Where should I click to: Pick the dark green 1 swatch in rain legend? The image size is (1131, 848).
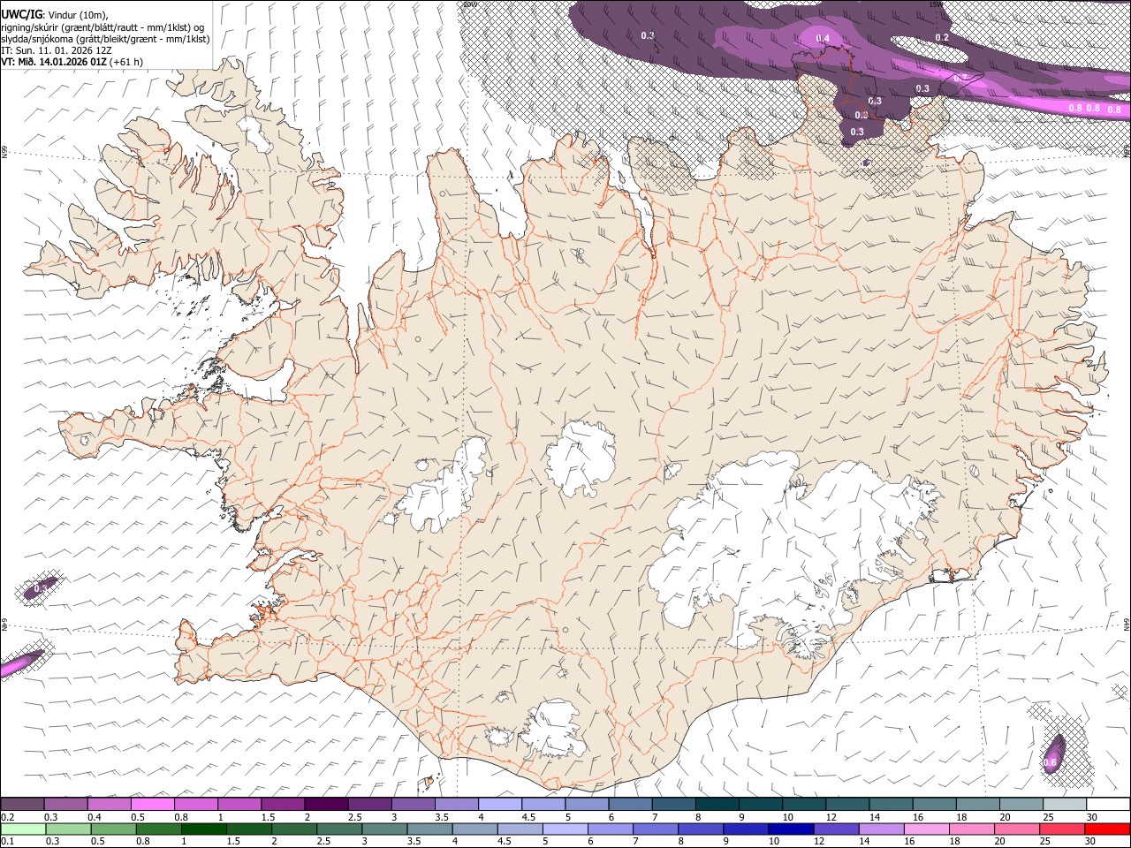click(203, 829)
